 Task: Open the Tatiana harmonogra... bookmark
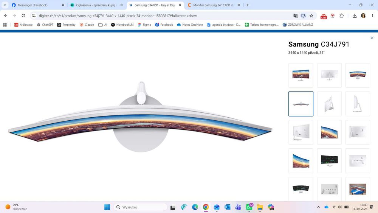[262, 25]
